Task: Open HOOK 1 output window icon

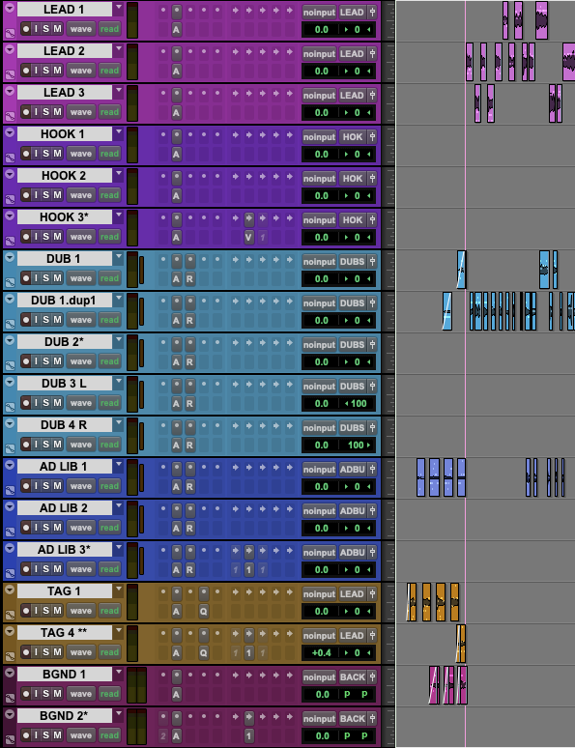Action: (x=372, y=137)
